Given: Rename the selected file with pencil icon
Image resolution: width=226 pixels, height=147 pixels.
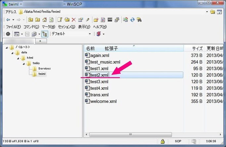Looking at the screenshot, I should click(87, 20).
